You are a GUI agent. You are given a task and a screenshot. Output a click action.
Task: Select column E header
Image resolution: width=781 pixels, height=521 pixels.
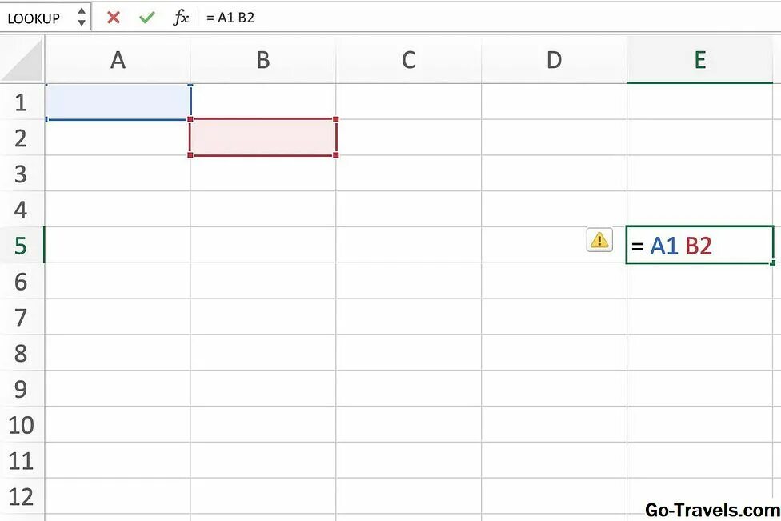699,60
